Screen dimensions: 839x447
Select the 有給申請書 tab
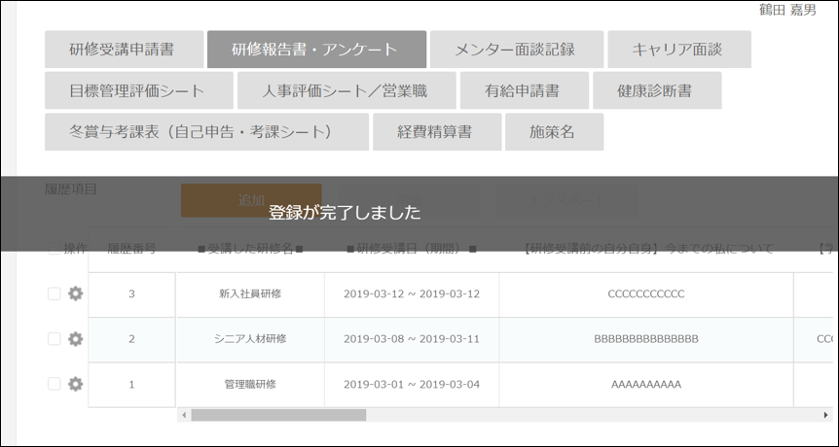[523, 91]
